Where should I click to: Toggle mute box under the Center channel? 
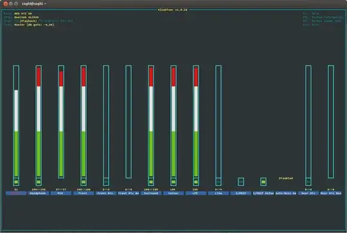[173, 182]
